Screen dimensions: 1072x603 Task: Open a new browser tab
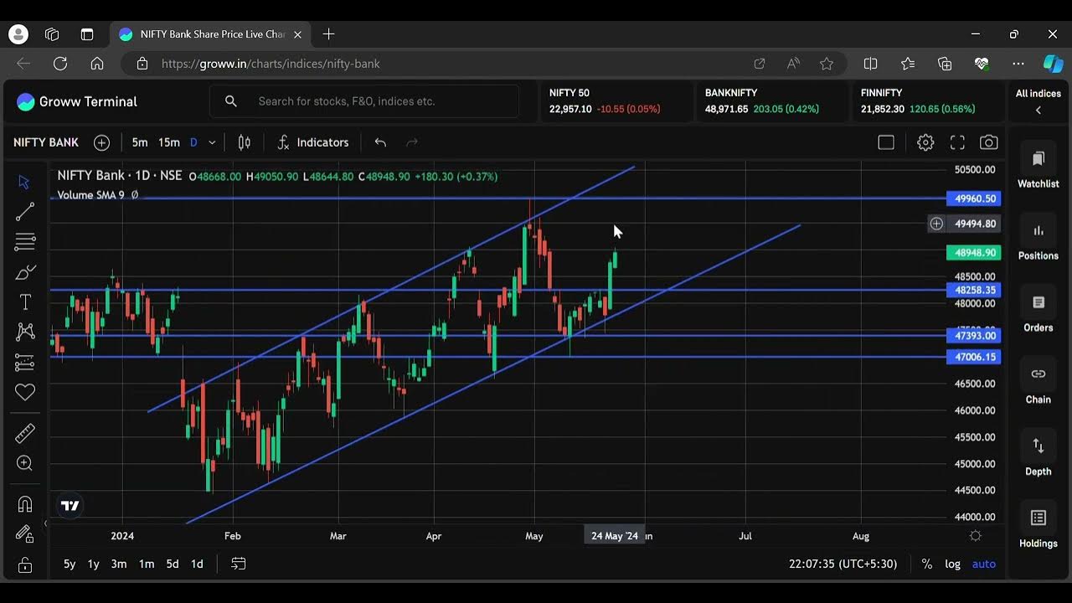tap(328, 34)
